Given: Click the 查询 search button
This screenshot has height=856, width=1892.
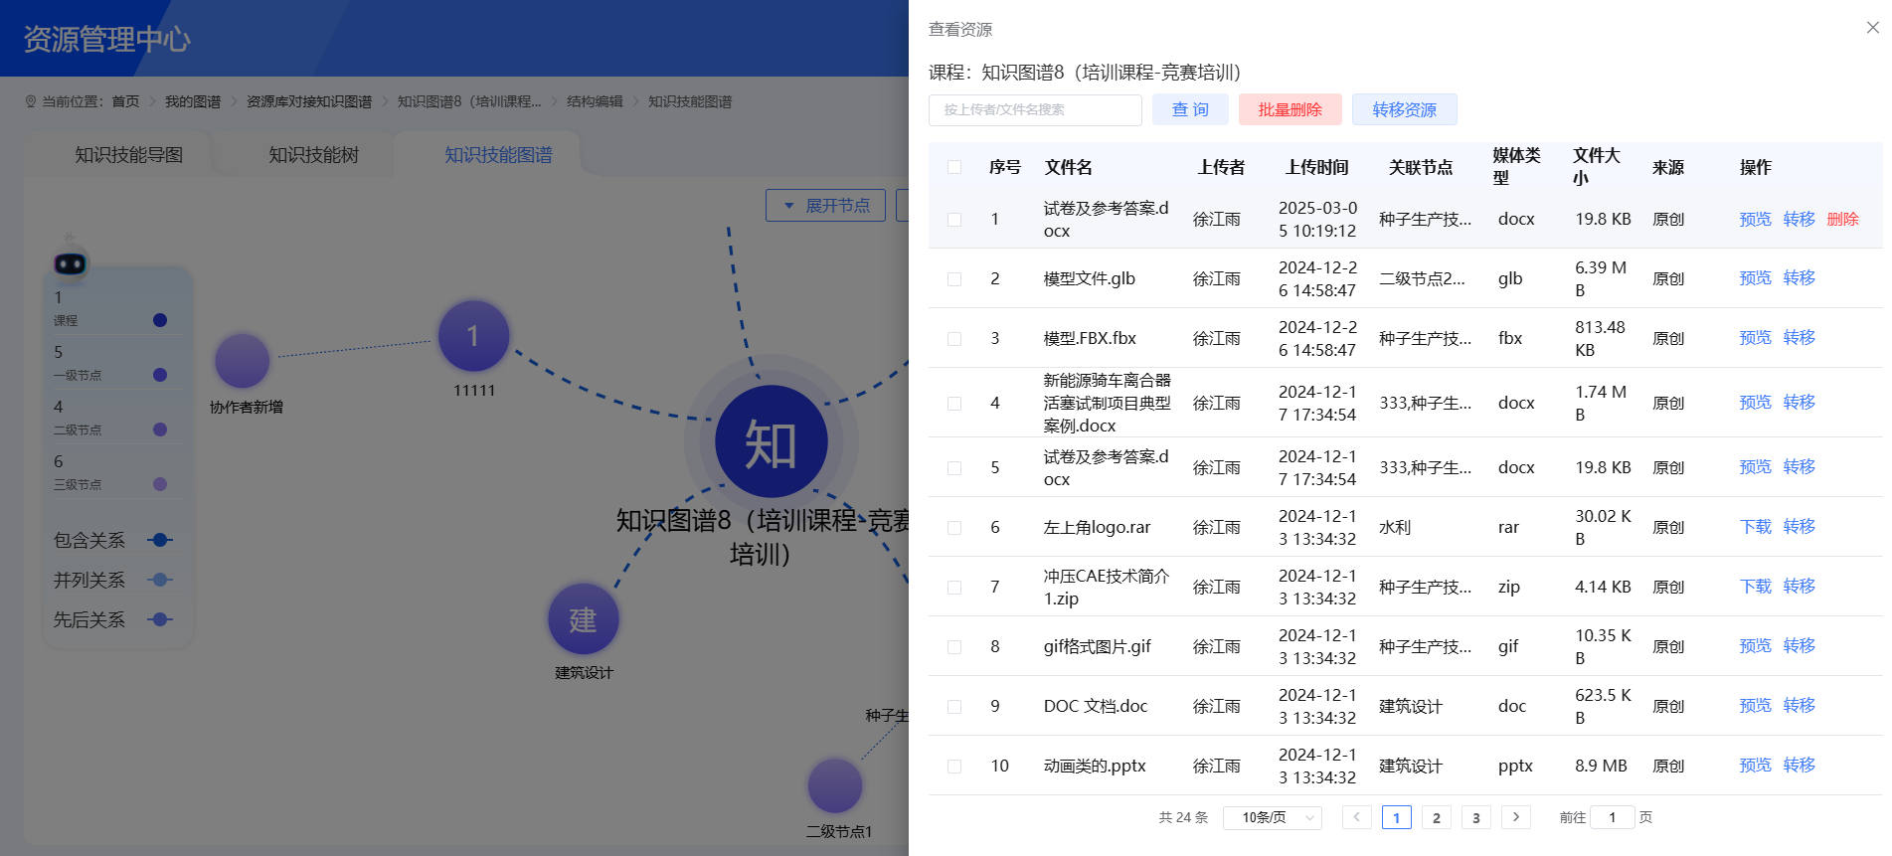Looking at the screenshot, I should 1190,109.
